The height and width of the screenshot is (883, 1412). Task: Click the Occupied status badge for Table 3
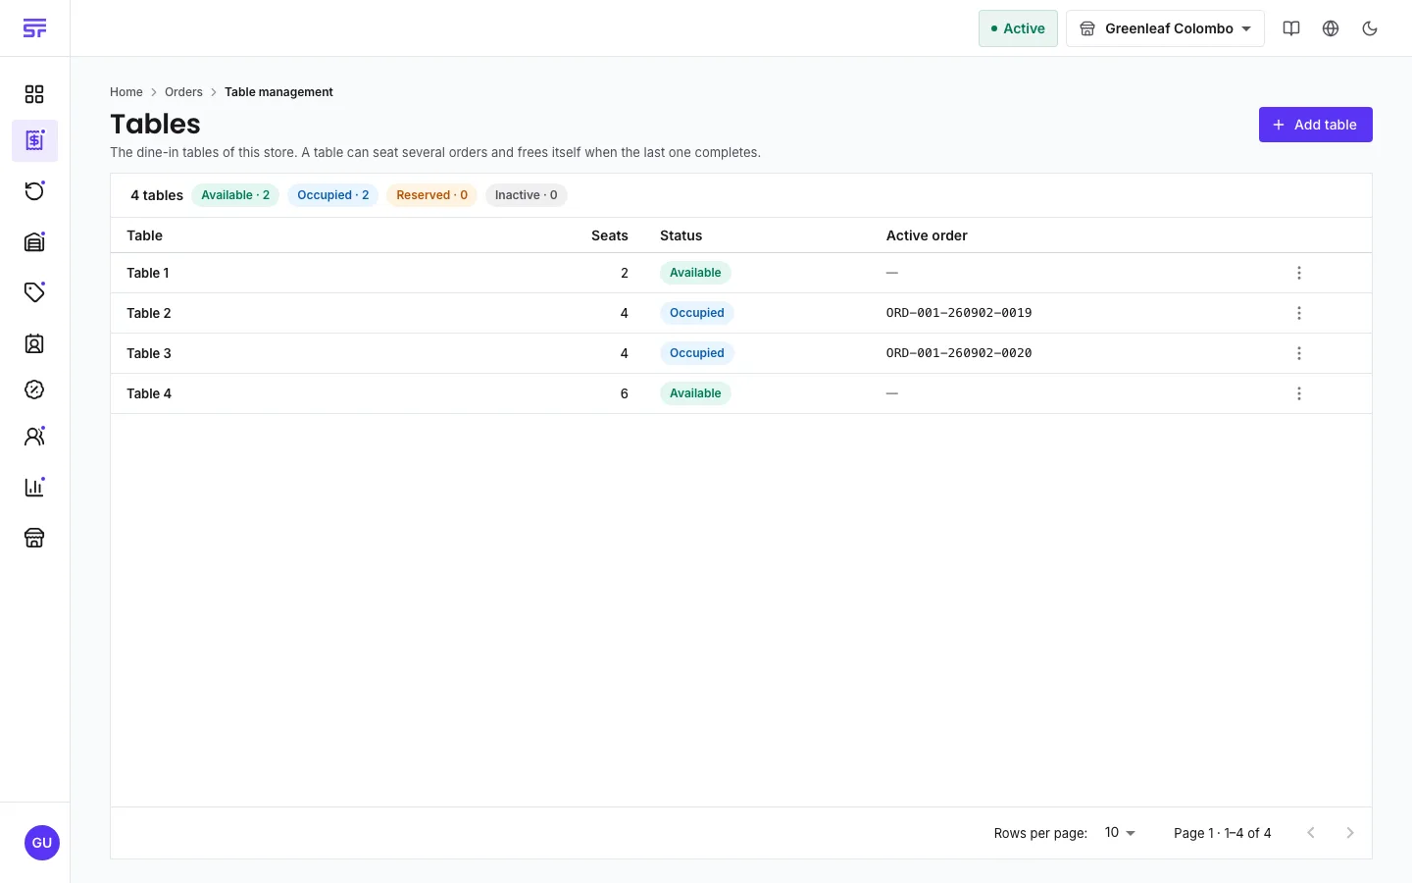pos(696,353)
